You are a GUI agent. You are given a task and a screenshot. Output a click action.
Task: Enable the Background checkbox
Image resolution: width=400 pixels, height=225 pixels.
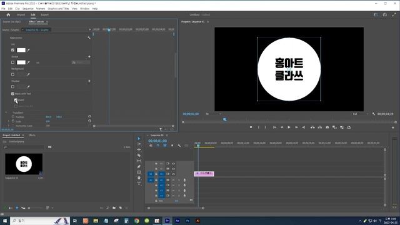tap(12, 74)
